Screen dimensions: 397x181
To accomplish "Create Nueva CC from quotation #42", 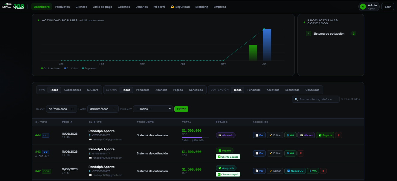I will (295, 171).
